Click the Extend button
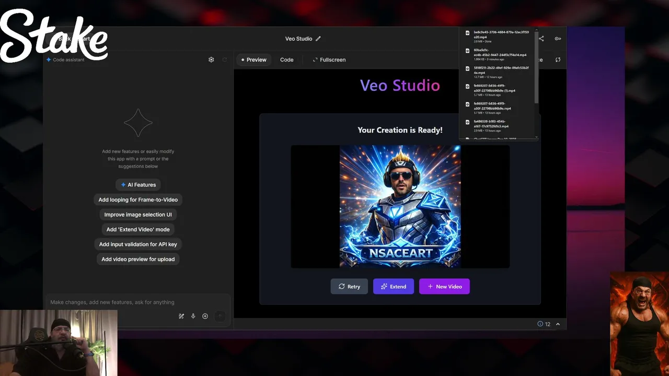 [394, 286]
